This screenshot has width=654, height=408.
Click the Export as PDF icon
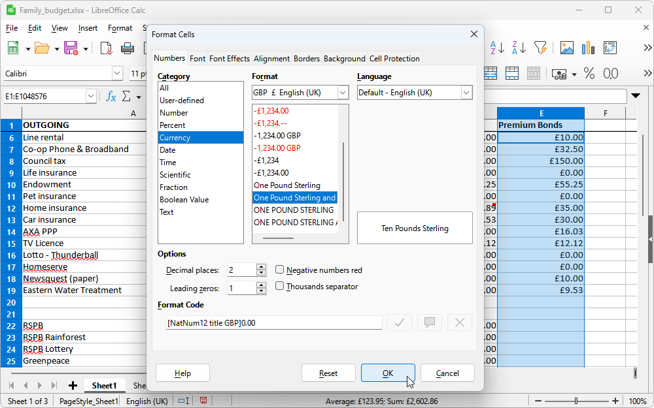106,48
